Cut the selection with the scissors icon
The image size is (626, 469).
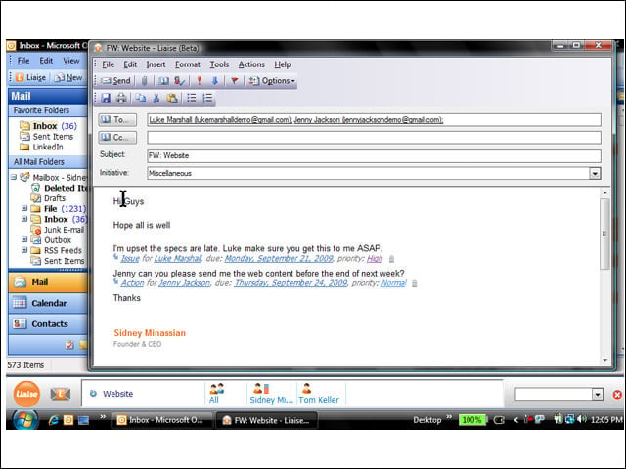tap(156, 98)
